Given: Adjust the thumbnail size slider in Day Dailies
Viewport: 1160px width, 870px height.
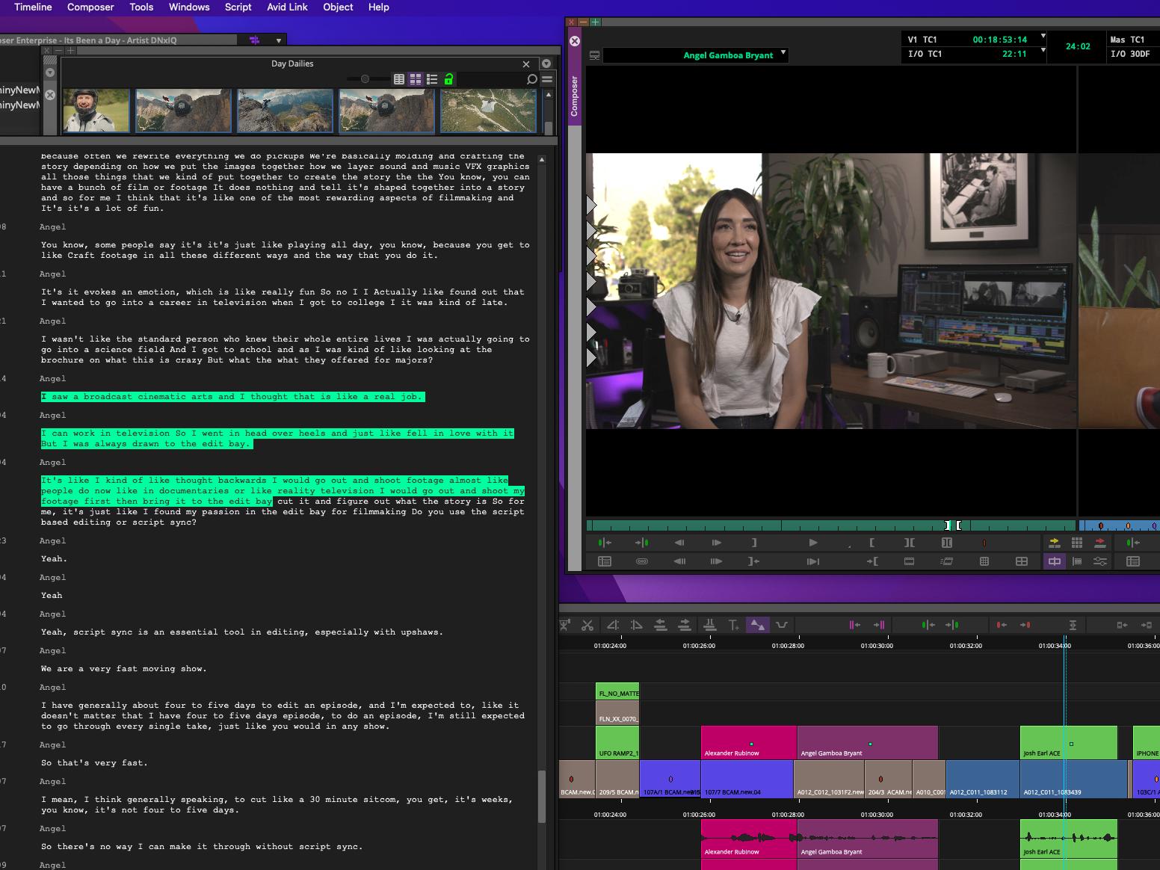Looking at the screenshot, I should coord(365,79).
